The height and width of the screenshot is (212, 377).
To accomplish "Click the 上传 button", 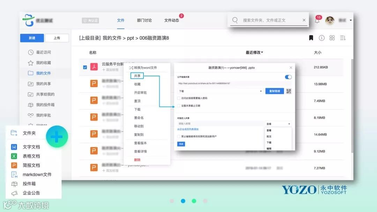I will point(57,38).
